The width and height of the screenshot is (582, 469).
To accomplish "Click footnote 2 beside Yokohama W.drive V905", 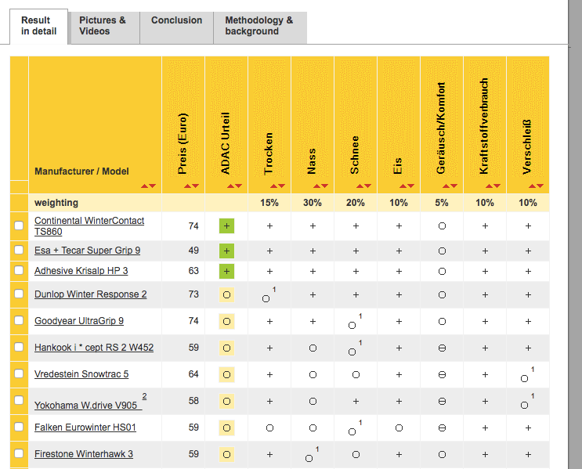I will [144, 396].
